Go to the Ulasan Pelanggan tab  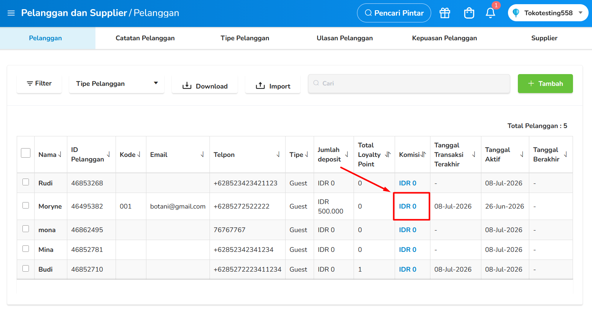(344, 38)
